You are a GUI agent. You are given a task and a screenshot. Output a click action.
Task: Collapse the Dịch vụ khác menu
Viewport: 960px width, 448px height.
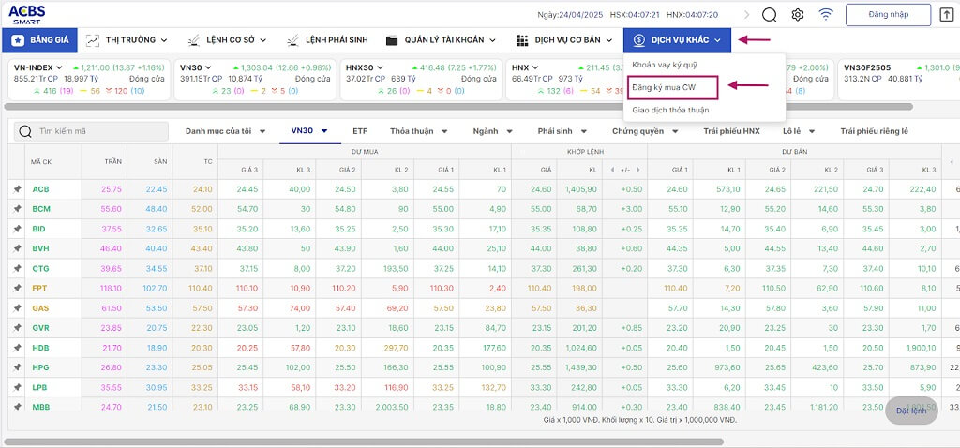(x=677, y=40)
